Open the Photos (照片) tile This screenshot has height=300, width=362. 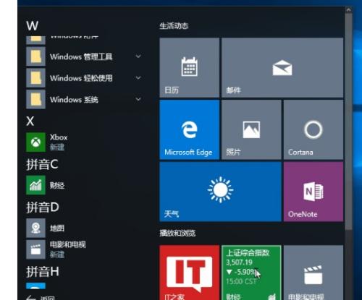tap(251, 129)
